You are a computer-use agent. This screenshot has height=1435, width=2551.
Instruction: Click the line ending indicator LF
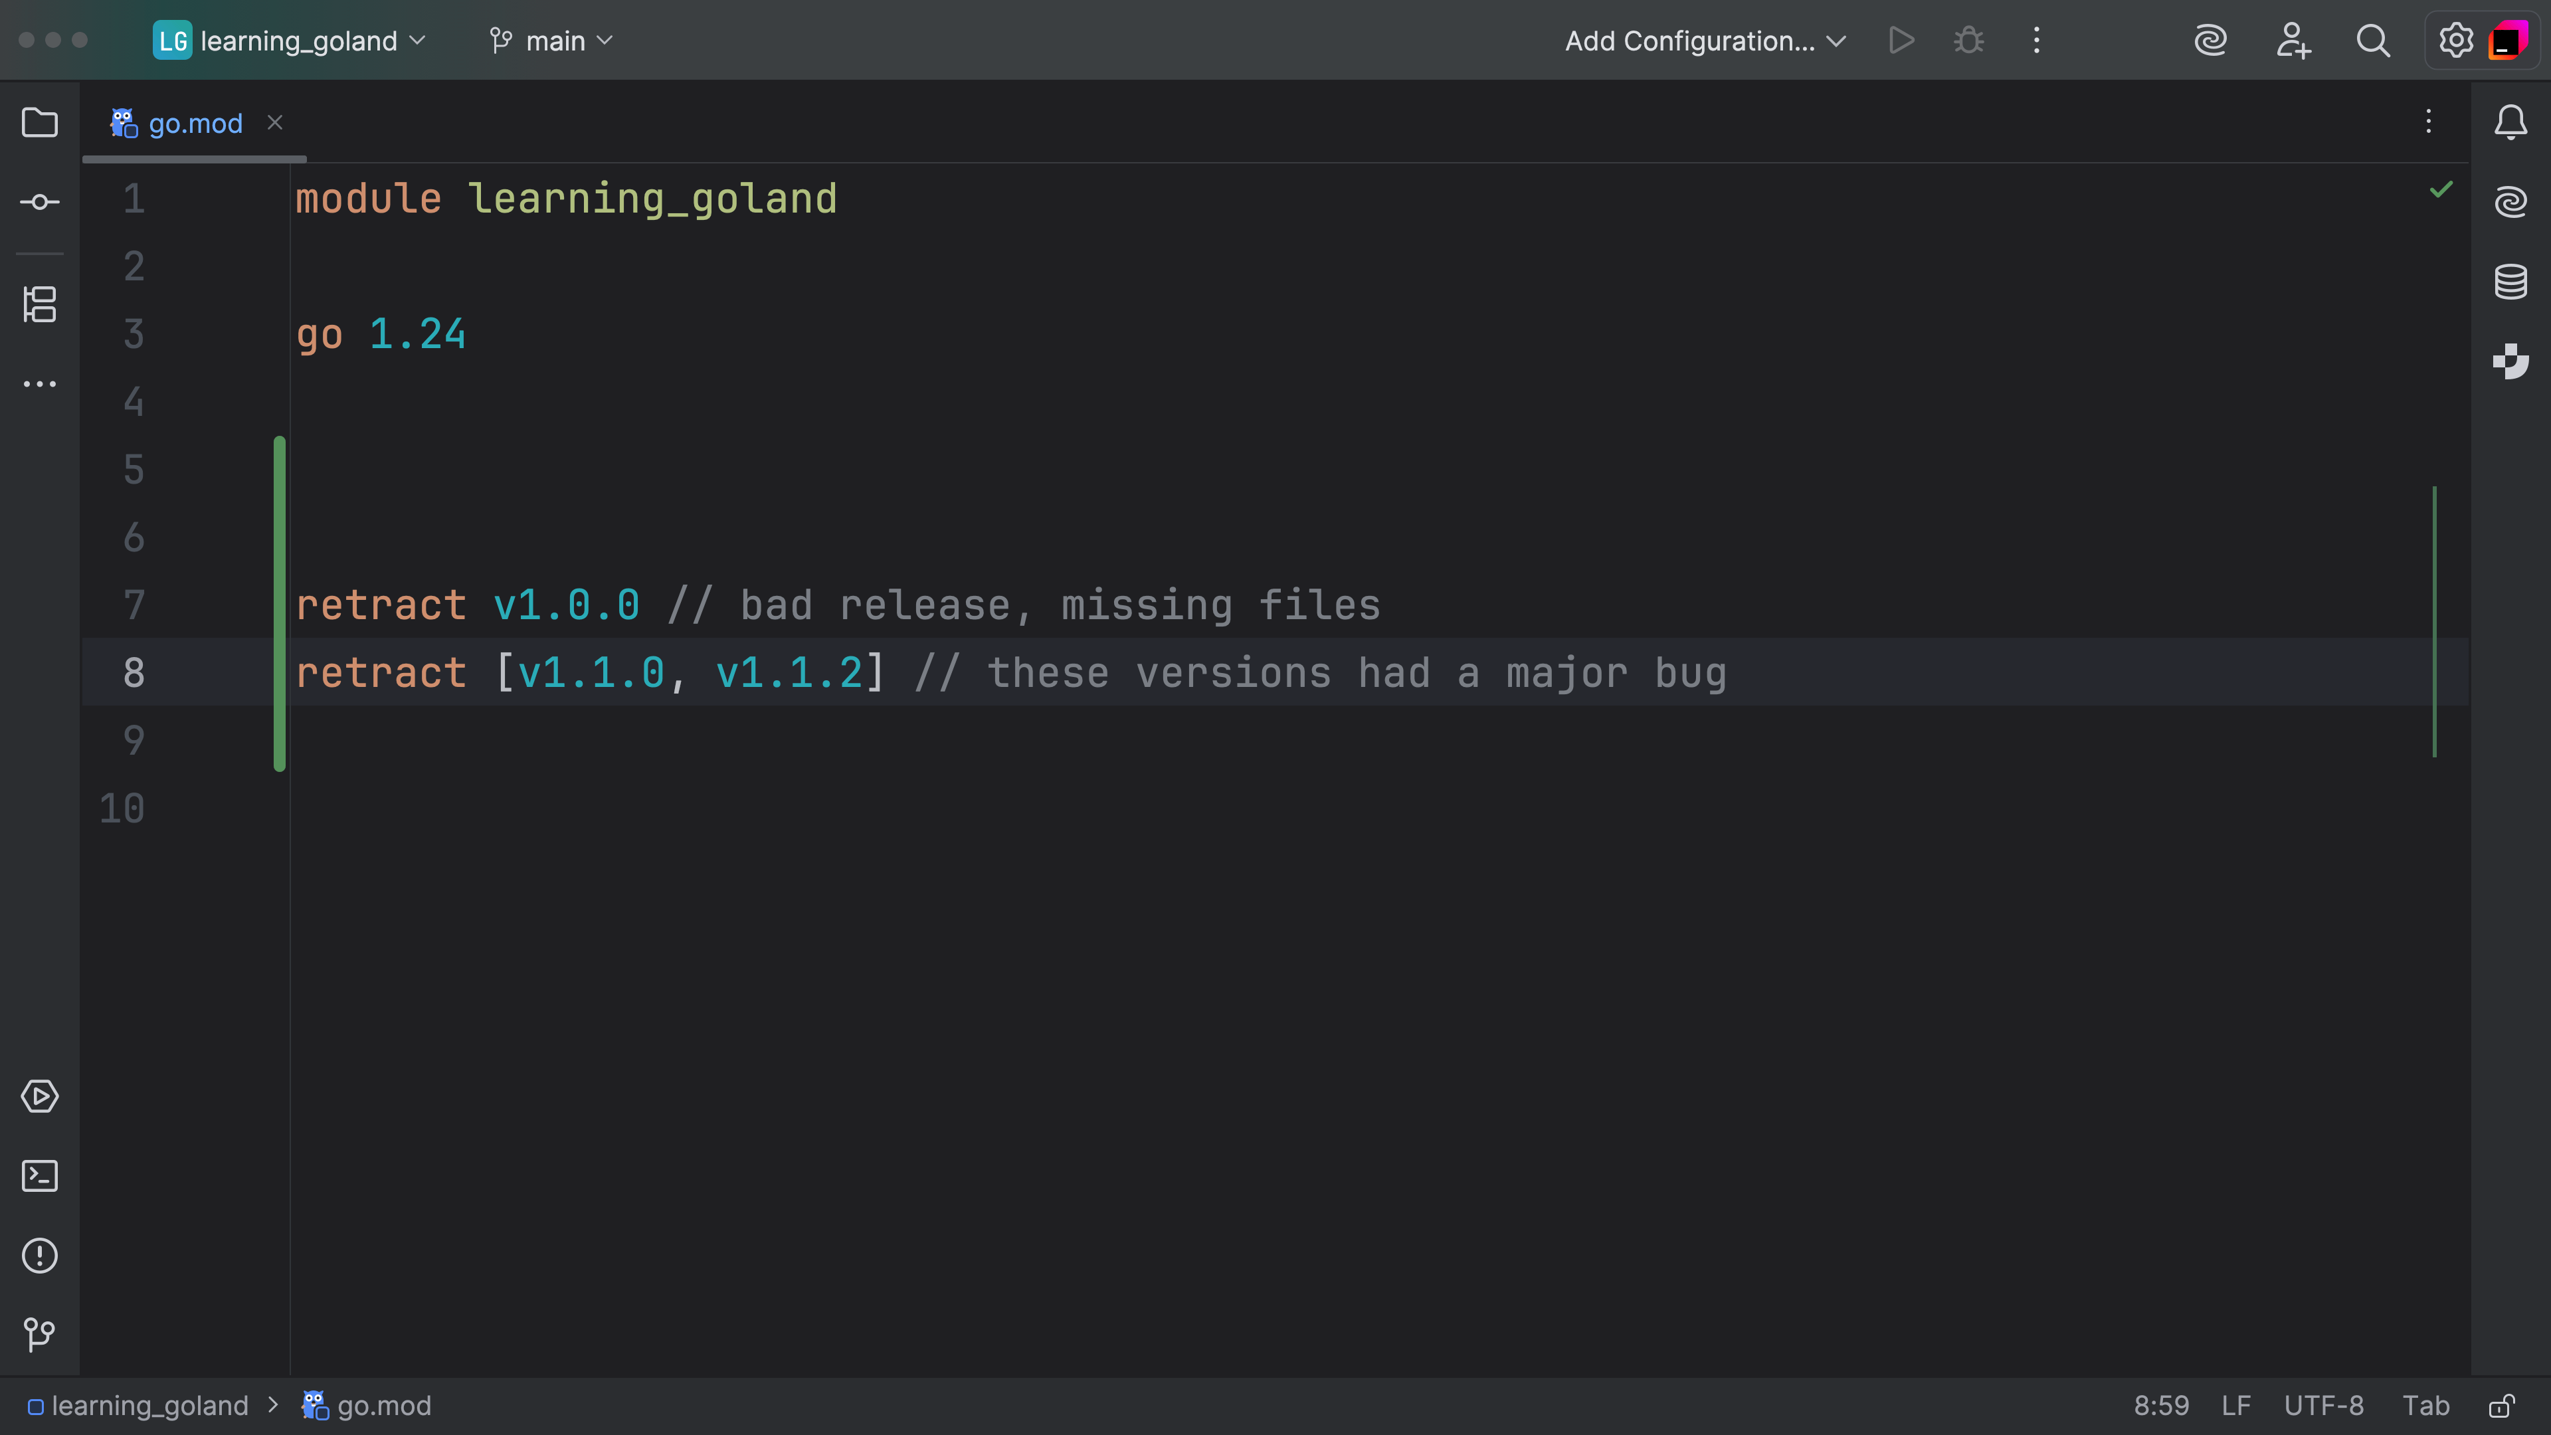pos(2235,1405)
